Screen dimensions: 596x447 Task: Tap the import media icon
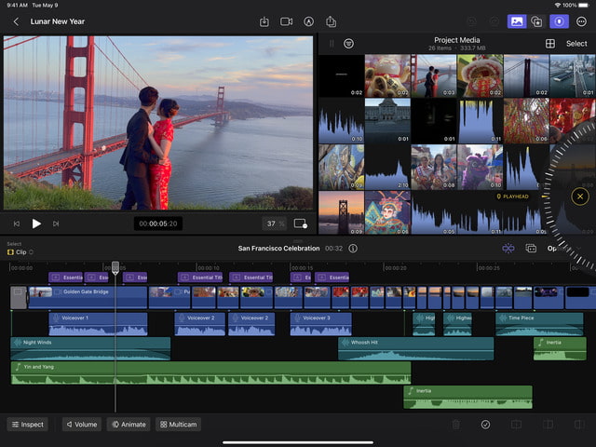(x=264, y=20)
